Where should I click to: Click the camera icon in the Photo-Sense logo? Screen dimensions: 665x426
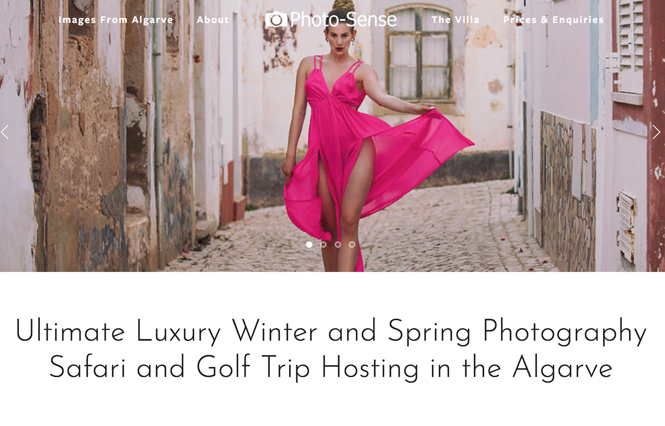click(276, 19)
